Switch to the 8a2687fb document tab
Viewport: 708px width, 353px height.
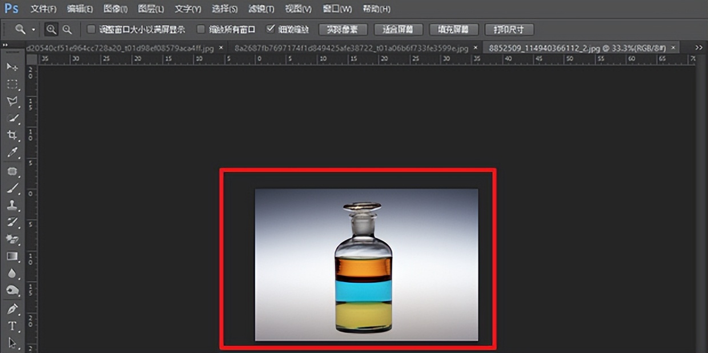click(353, 48)
